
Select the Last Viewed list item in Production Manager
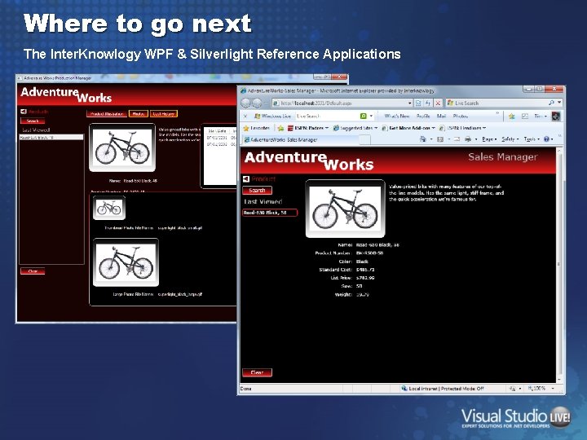(x=51, y=138)
